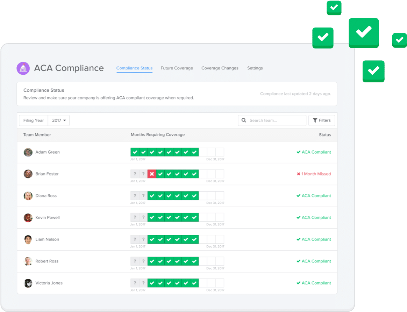The height and width of the screenshot is (312, 407).
Task: Click Brian Foster's last green month checkmark
Action: (194, 174)
